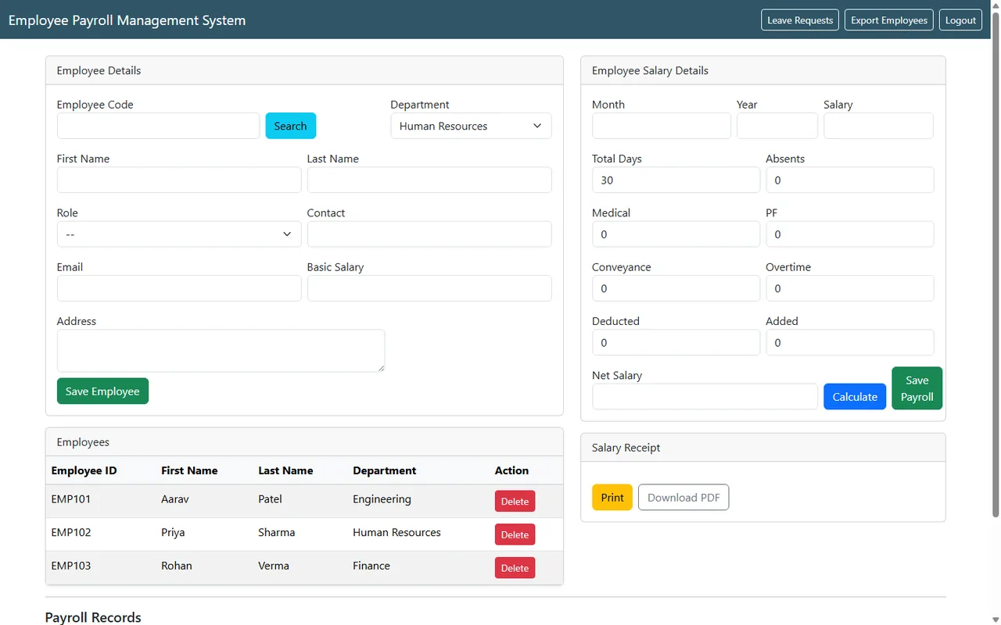1001x625 pixels.
Task: Delete employee EMP102 Priya Sharma
Action: point(515,534)
